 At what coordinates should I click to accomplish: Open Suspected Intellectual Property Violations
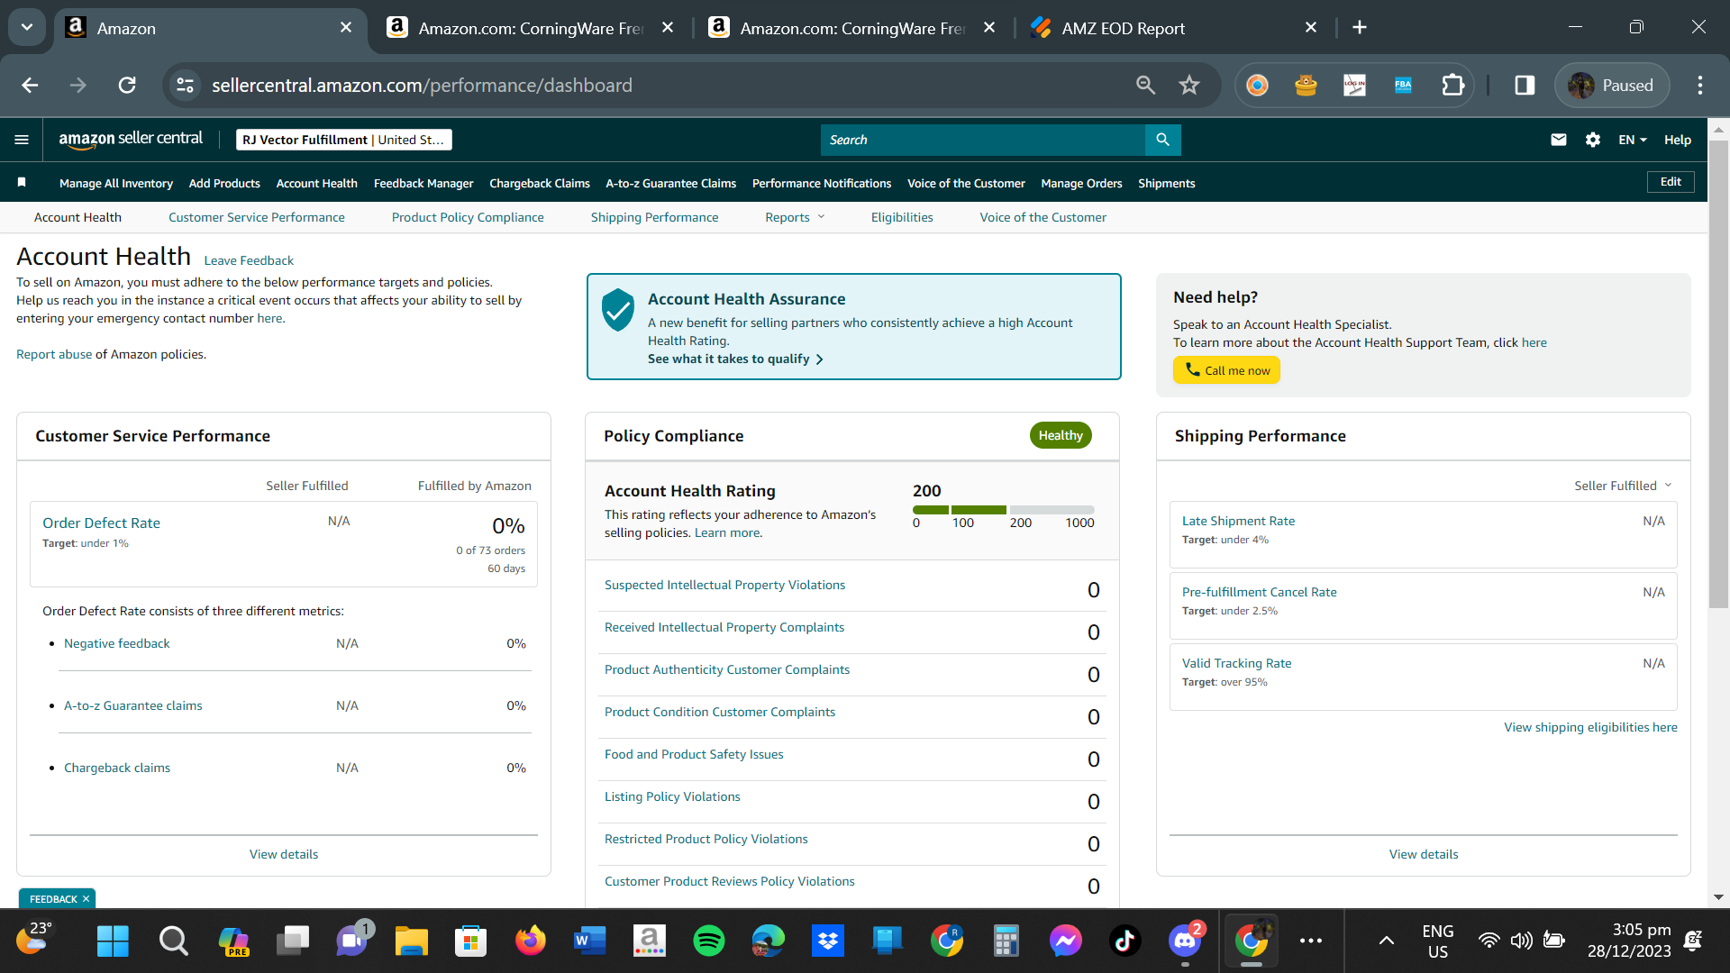point(724,585)
